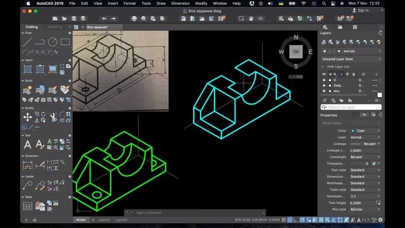Toggle snap mode in status bar
Screen dimensions: 405x228
[x=290, y=220]
